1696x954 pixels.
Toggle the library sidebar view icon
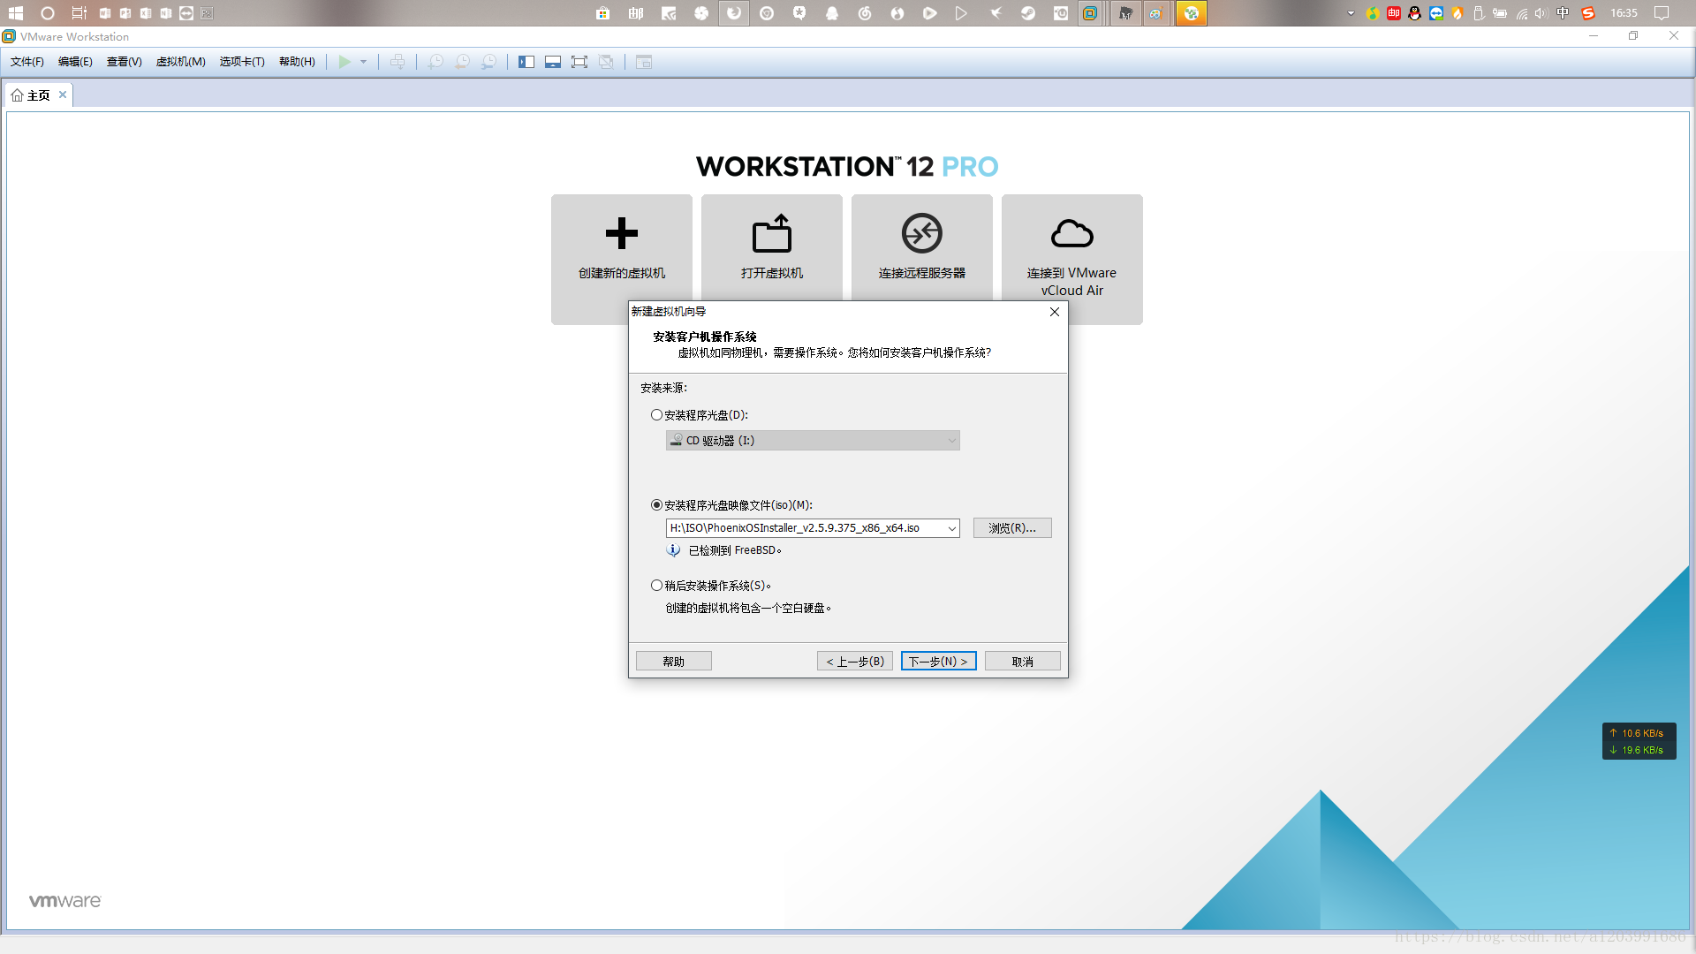(x=526, y=62)
